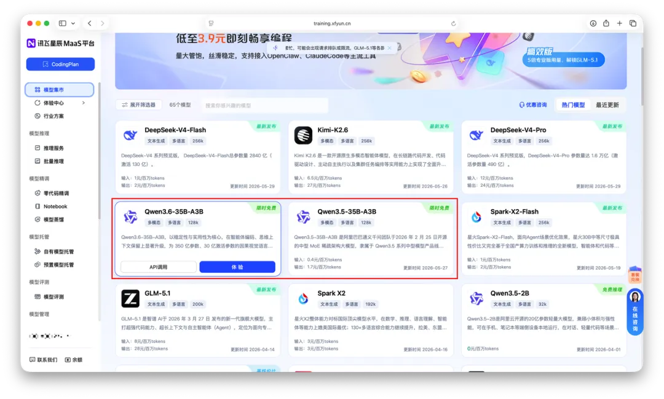Click the Qwen3.5-2B logo icon

[476, 299]
